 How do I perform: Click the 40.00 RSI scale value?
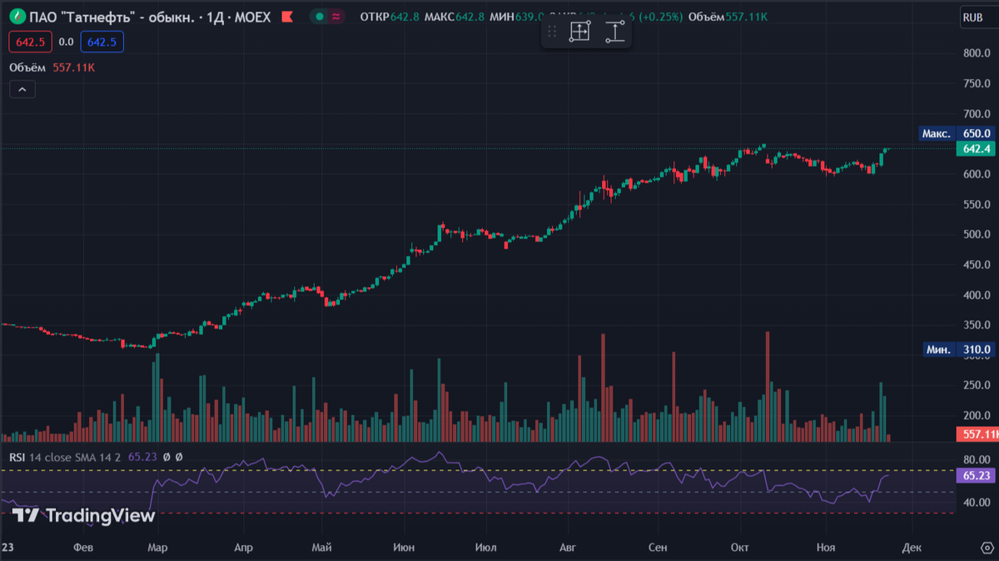pyautogui.click(x=976, y=503)
